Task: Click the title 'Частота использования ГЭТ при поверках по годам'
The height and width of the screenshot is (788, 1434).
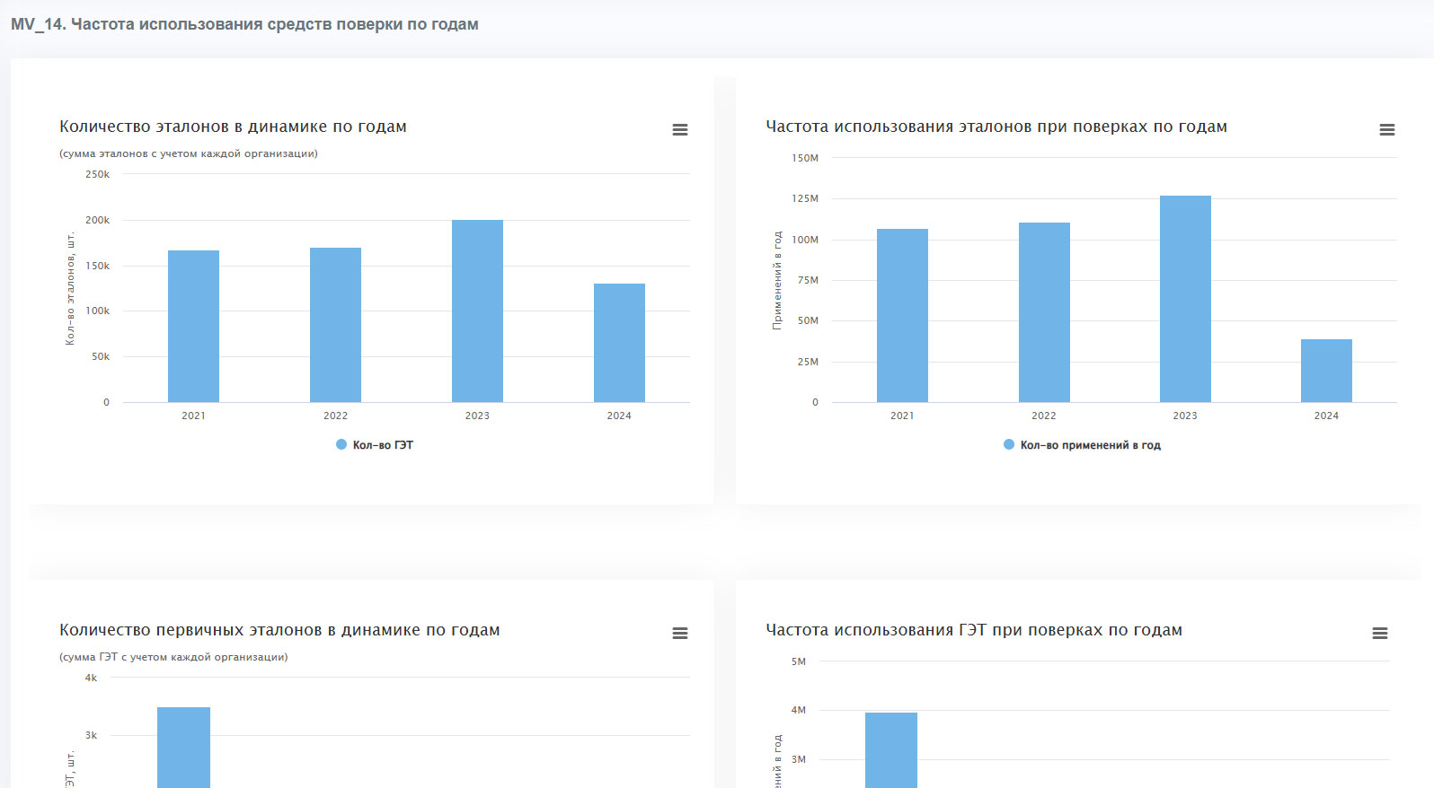Action: [974, 630]
